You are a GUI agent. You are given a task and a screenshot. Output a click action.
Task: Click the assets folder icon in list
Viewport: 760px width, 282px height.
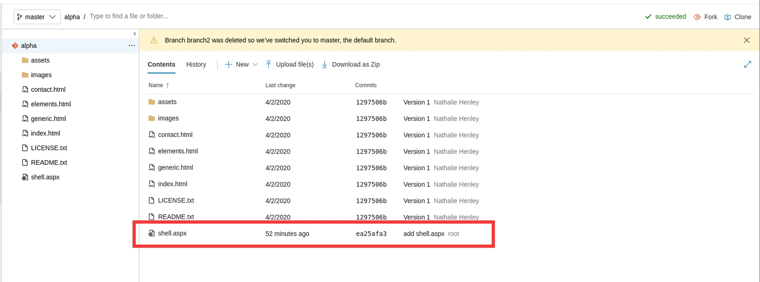152,102
